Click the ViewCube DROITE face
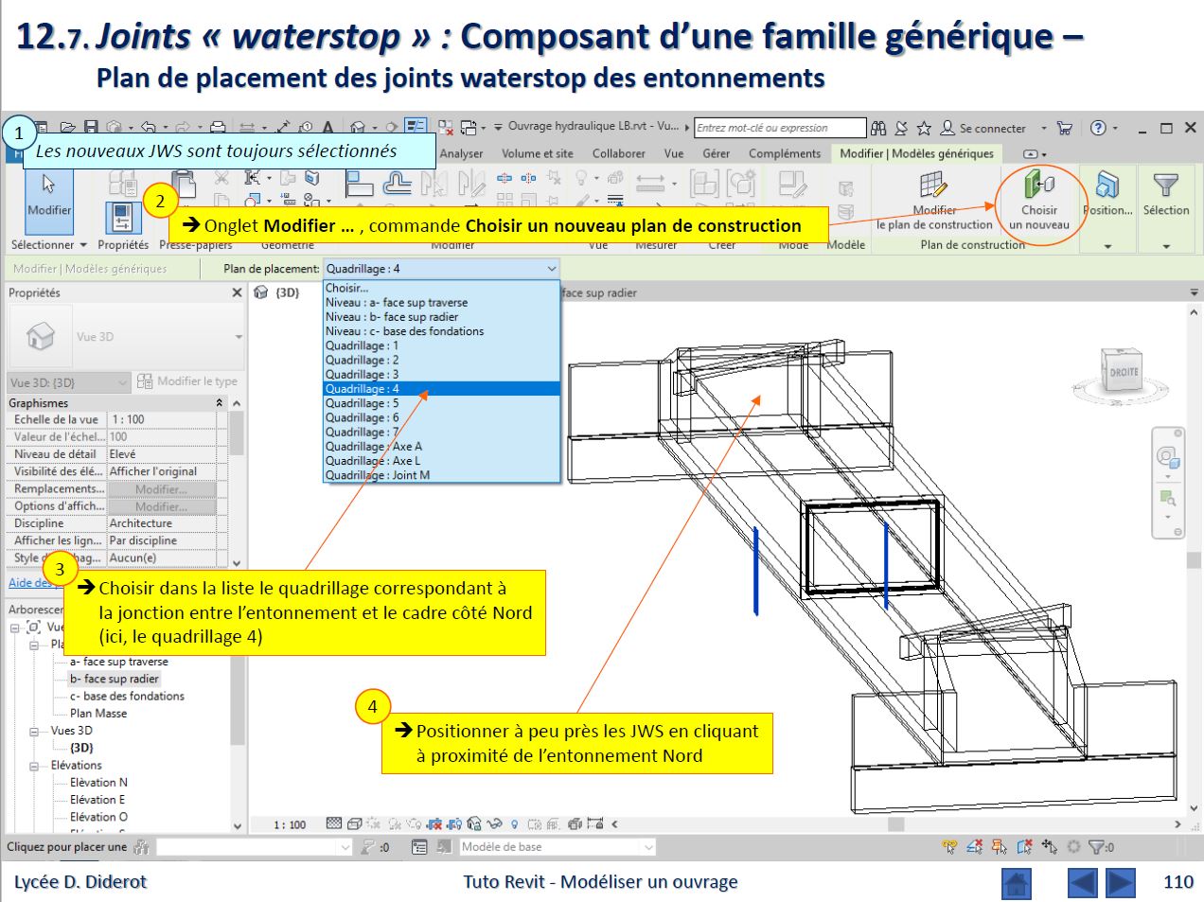Viewport: 1204px width, 902px height. tap(1123, 372)
